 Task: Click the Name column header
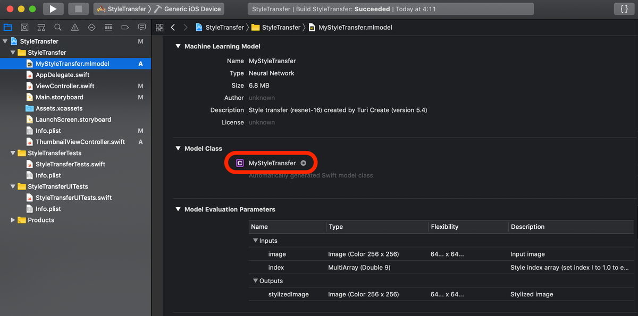point(288,227)
